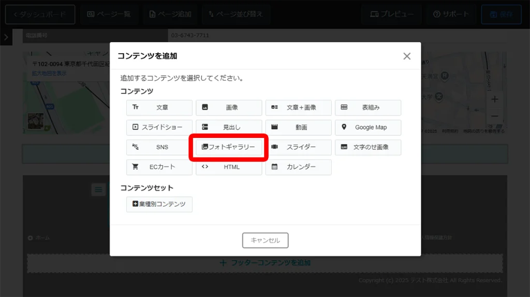Select the スライドショー slideshow option

click(x=159, y=127)
